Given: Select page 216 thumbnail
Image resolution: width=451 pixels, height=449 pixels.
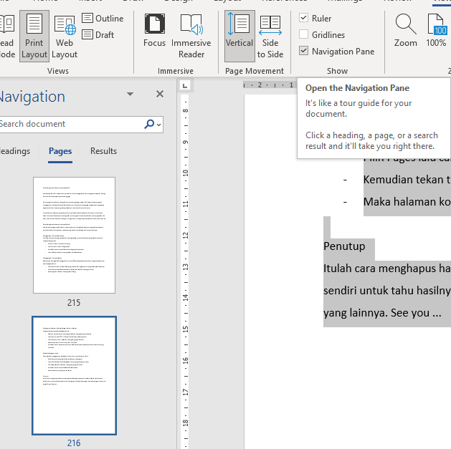Looking at the screenshot, I should tap(74, 376).
